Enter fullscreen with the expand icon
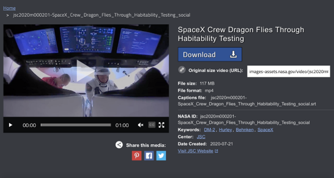 [x=161, y=125]
